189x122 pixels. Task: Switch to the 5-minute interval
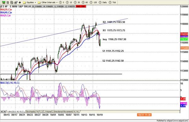(x=62, y=3)
